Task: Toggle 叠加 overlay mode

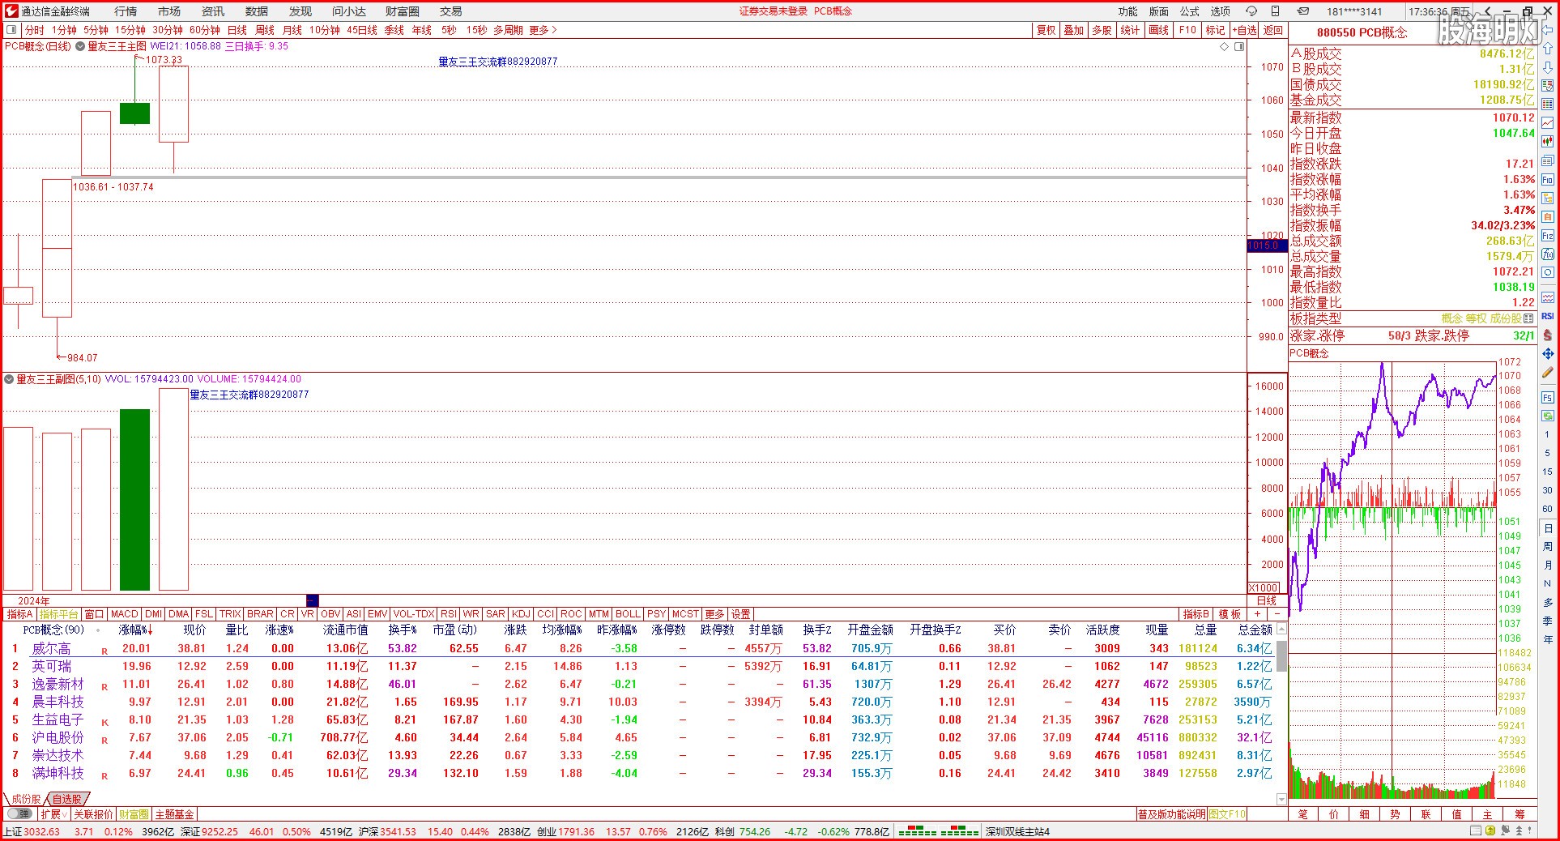Action: pyautogui.click(x=1074, y=30)
